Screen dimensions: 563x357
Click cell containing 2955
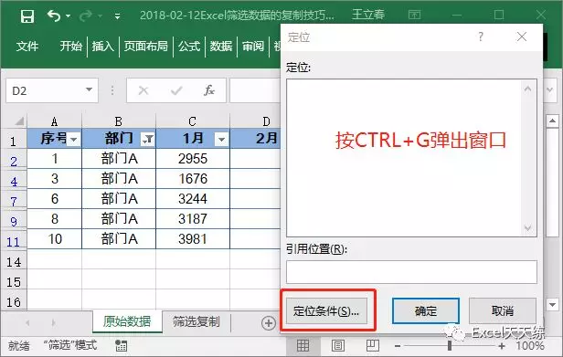(x=193, y=159)
